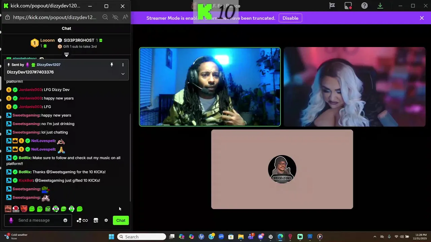Screen dimensions: 431x242
Task: Click Jordanis003 on LFG Dizzy Dev message
Action: tap(30, 90)
